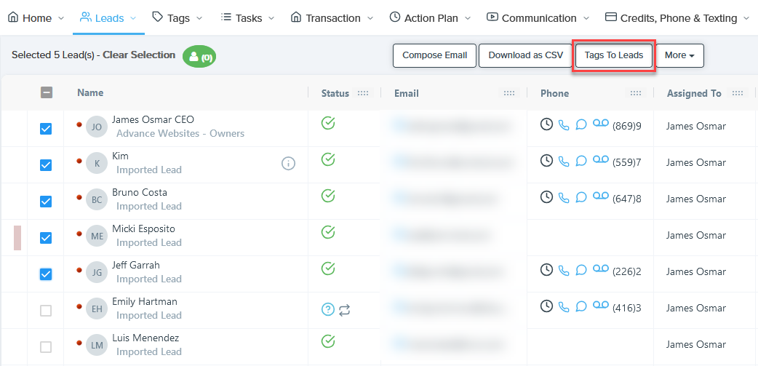Click the Tags To Leads button
This screenshot has height=366, width=758.
coord(614,55)
